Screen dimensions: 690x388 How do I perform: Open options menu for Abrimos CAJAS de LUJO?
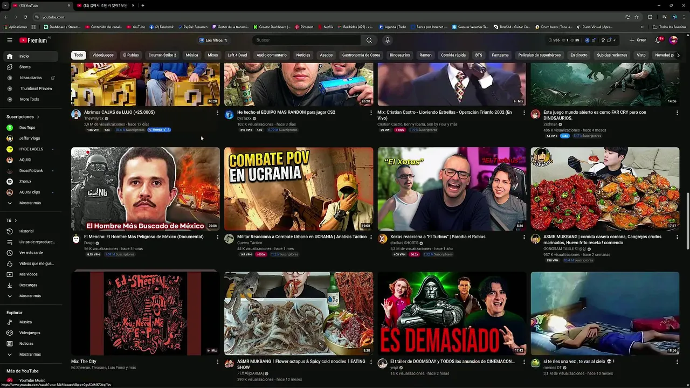(x=218, y=113)
